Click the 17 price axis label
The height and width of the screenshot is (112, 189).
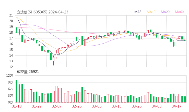click(11, 38)
